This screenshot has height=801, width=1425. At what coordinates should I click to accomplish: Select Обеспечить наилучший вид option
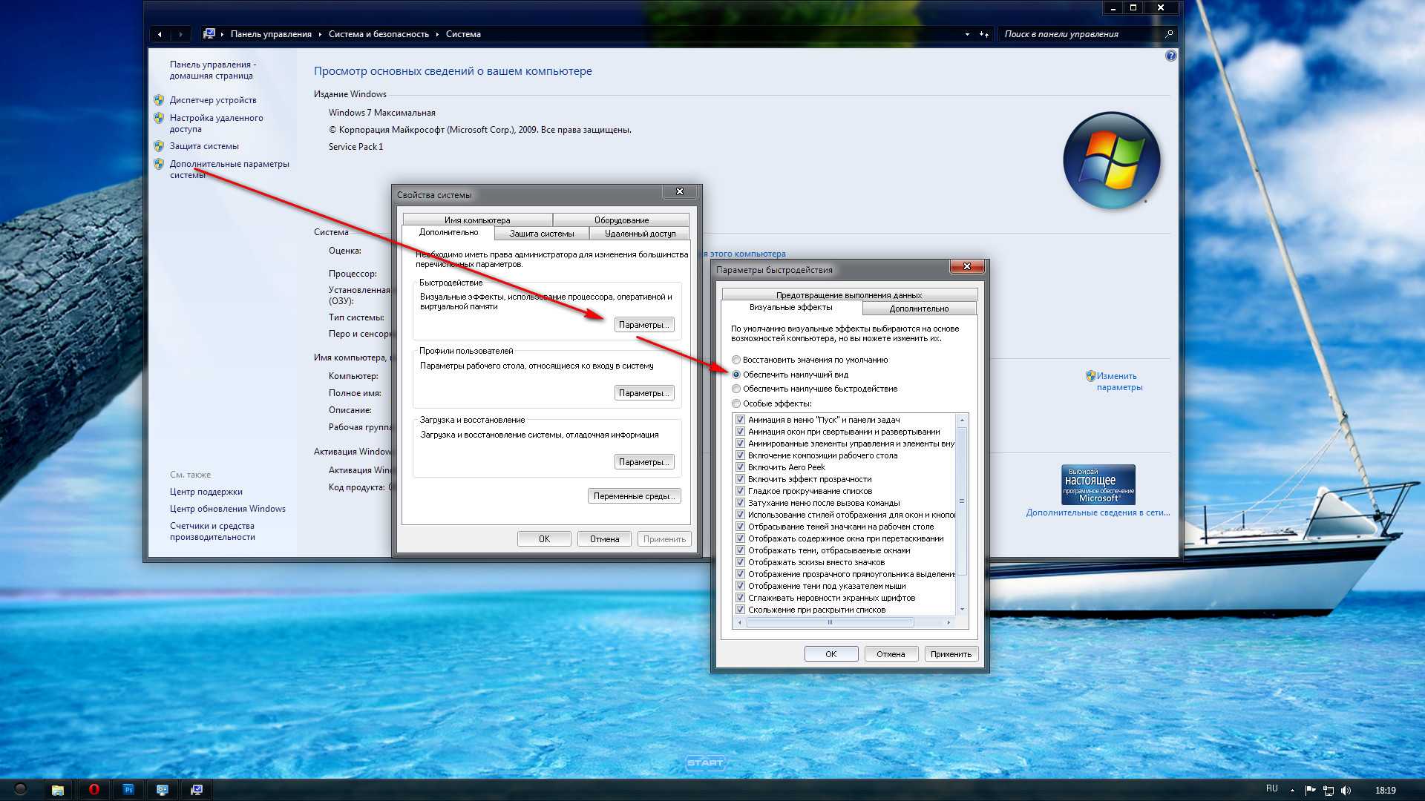[790, 375]
